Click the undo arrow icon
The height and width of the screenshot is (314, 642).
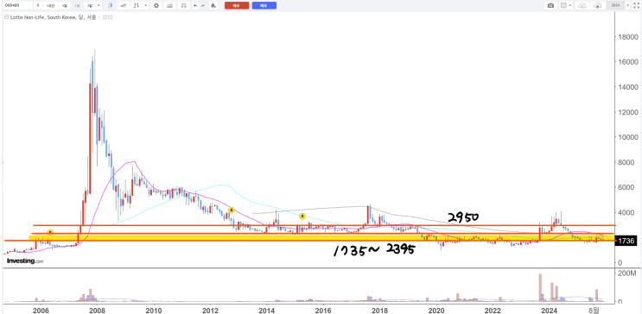pos(195,6)
